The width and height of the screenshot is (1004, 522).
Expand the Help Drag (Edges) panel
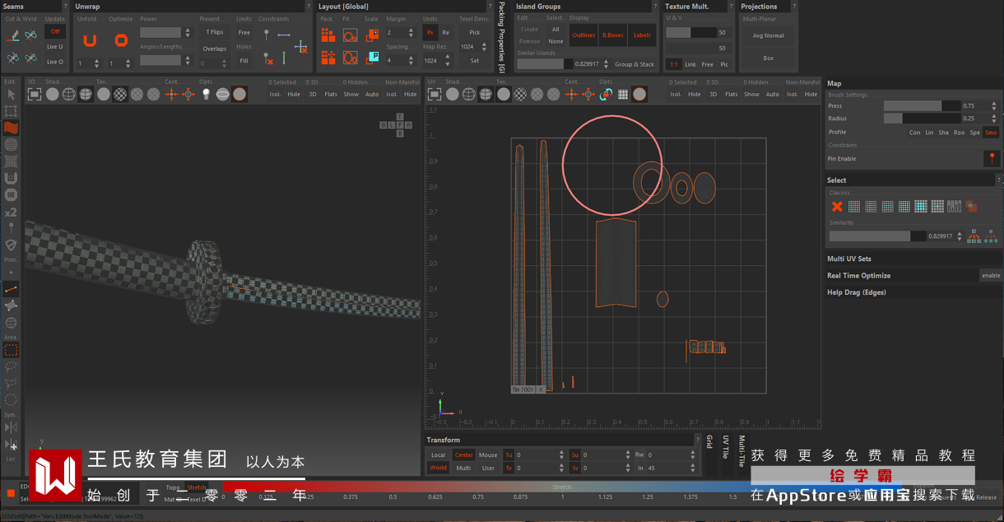[x=913, y=292]
